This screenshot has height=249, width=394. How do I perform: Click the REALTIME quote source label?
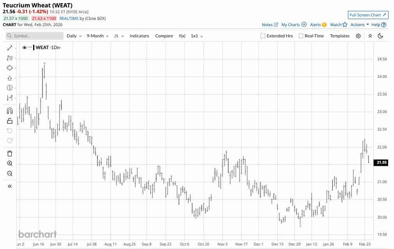pos(69,18)
